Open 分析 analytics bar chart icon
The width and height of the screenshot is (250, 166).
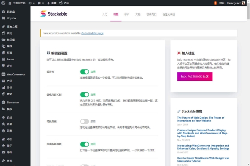click(x=3, y=87)
